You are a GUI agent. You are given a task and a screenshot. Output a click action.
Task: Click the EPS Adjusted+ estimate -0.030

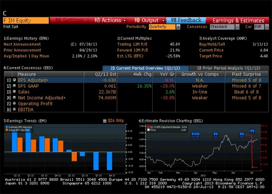[109, 80]
